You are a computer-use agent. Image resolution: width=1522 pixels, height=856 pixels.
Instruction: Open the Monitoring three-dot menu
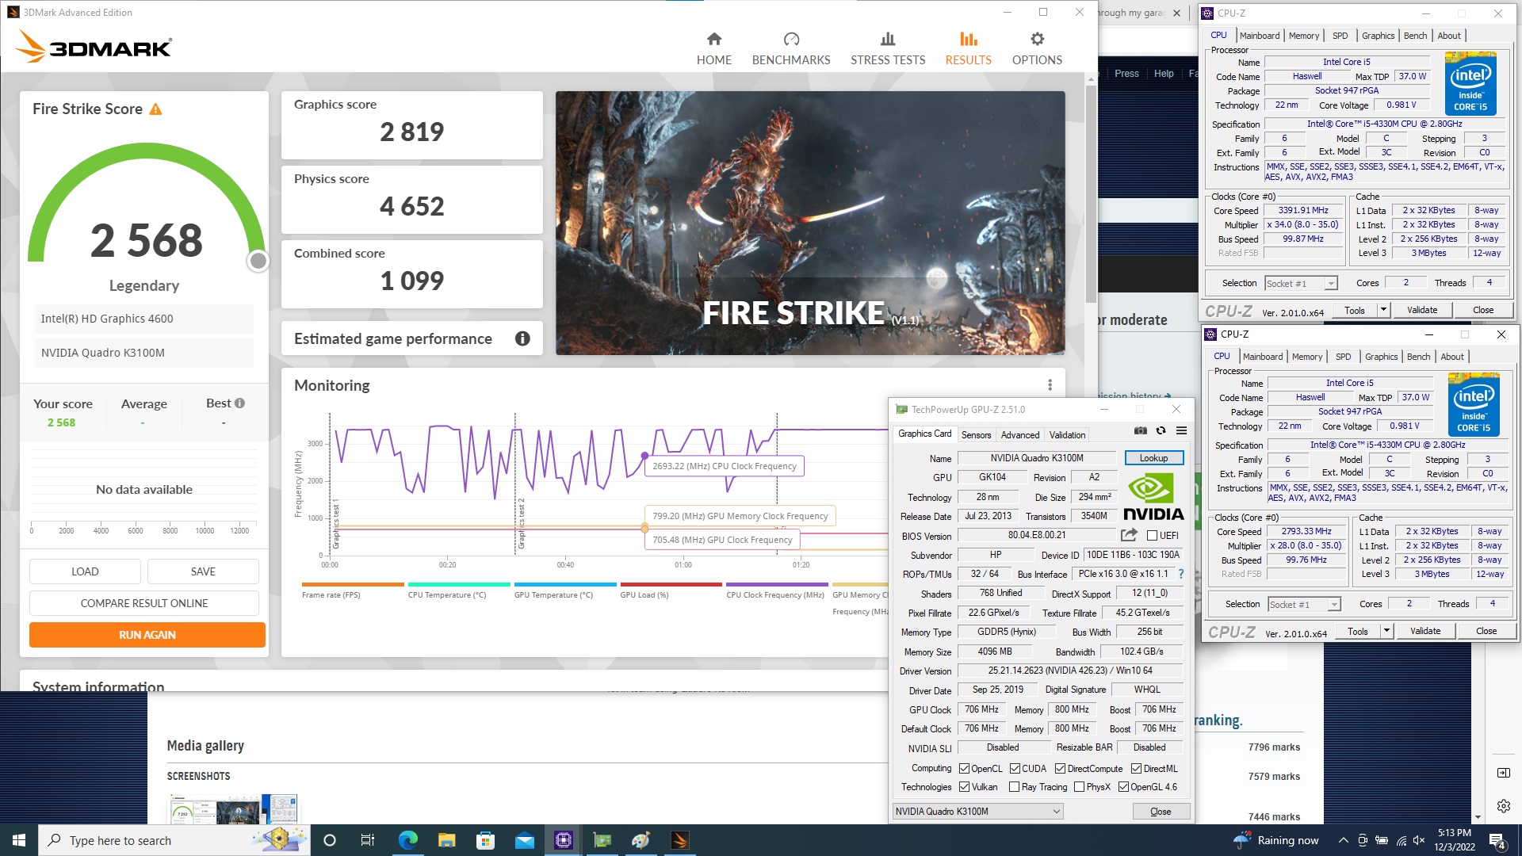[x=1050, y=384]
